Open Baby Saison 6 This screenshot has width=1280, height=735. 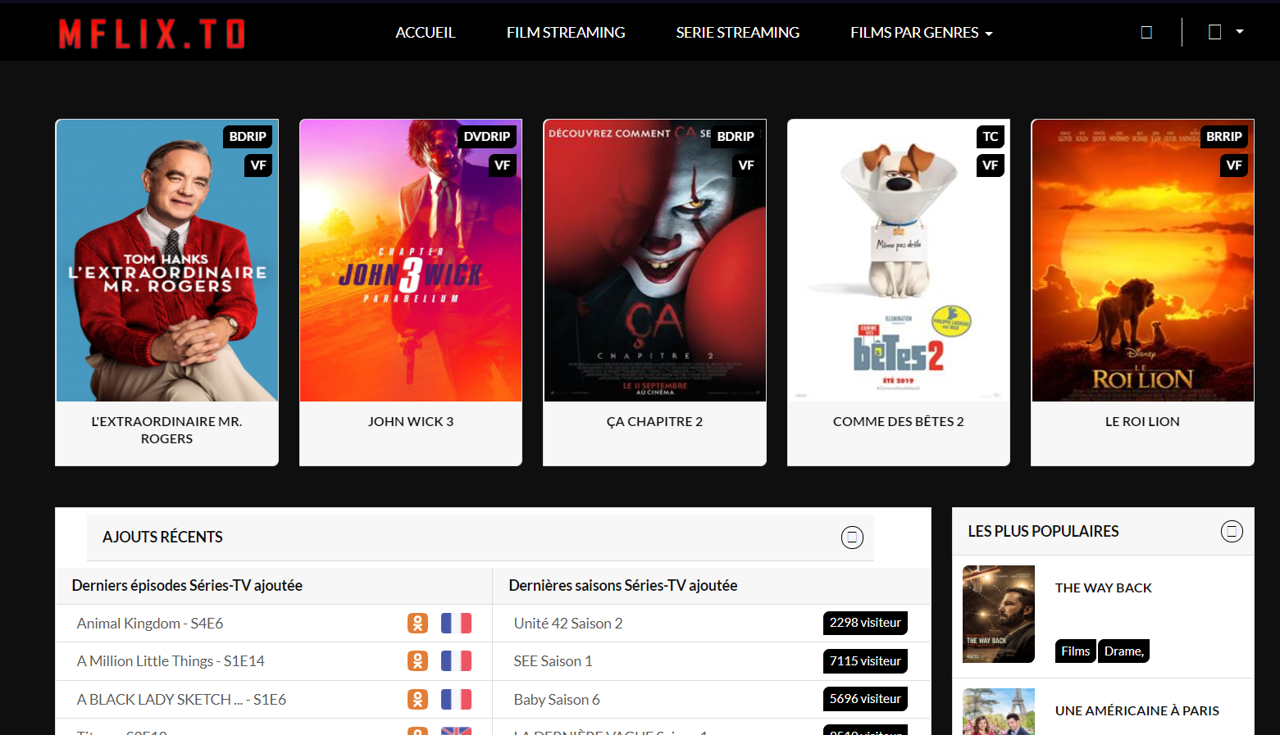[x=557, y=700]
